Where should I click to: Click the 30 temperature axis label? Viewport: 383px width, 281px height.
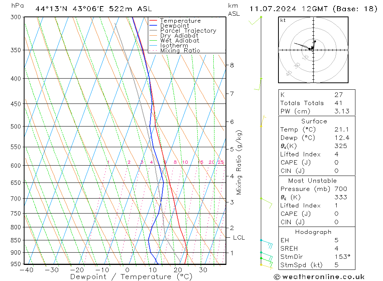coord(203,270)
